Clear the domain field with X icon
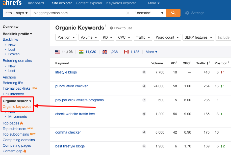This screenshot has height=155, width=231. click(127, 13)
